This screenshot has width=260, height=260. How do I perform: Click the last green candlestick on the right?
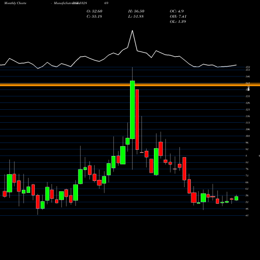[x=237, y=198]
